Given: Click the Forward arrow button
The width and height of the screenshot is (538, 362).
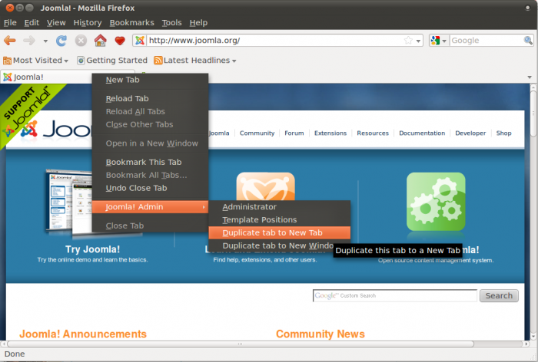Looking at the screenshot, I should (x=29, y=41).
